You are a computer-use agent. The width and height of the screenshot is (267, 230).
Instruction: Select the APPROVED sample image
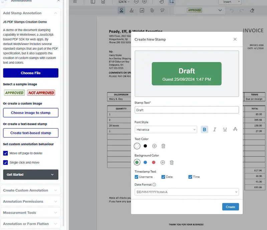click(14, 93)
